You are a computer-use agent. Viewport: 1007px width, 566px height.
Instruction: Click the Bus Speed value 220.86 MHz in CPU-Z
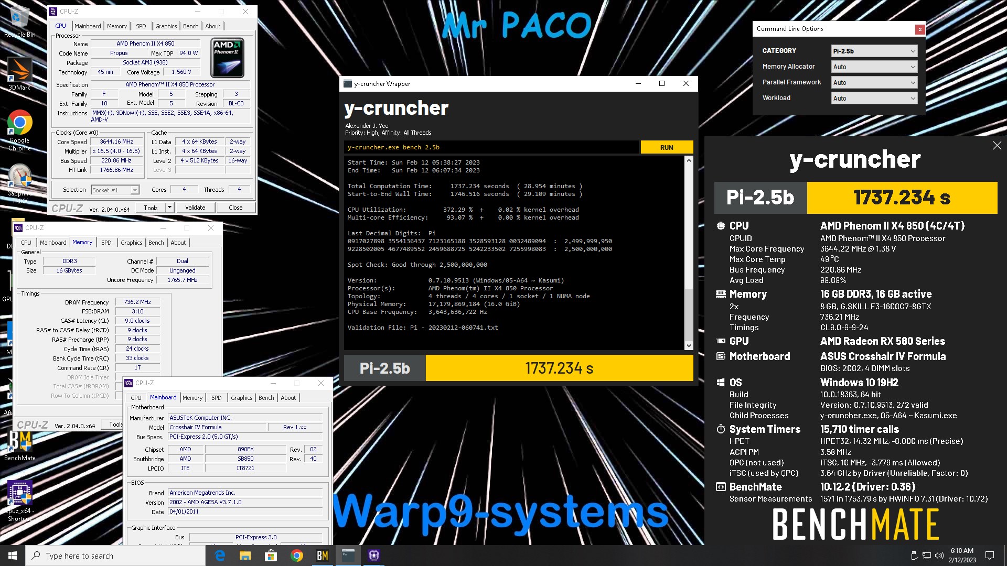[x=116, y=161]
